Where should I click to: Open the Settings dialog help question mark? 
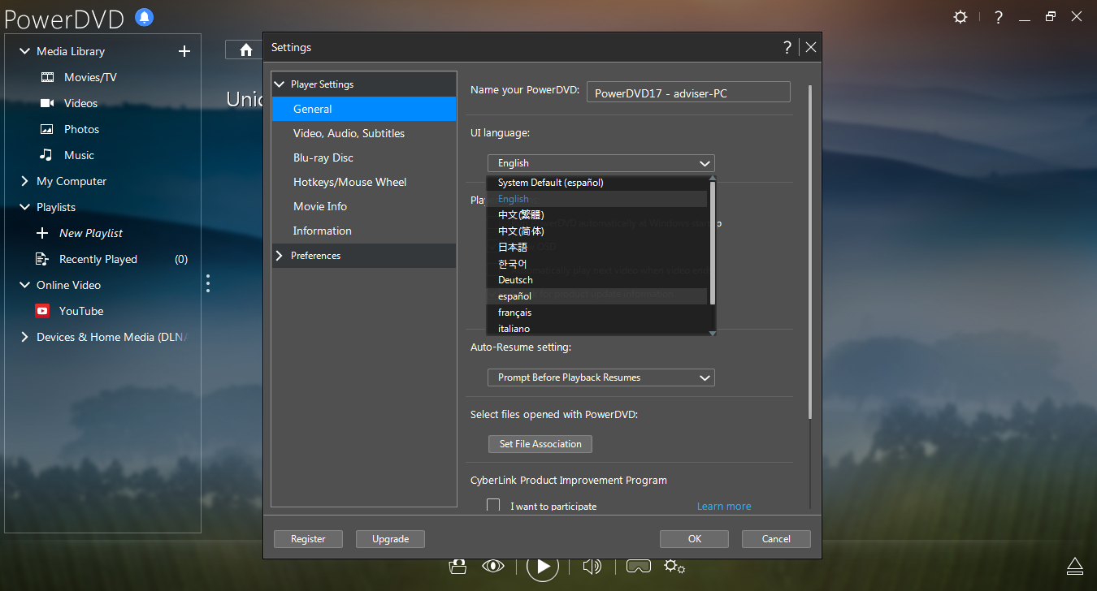click(x=787, y=47)
